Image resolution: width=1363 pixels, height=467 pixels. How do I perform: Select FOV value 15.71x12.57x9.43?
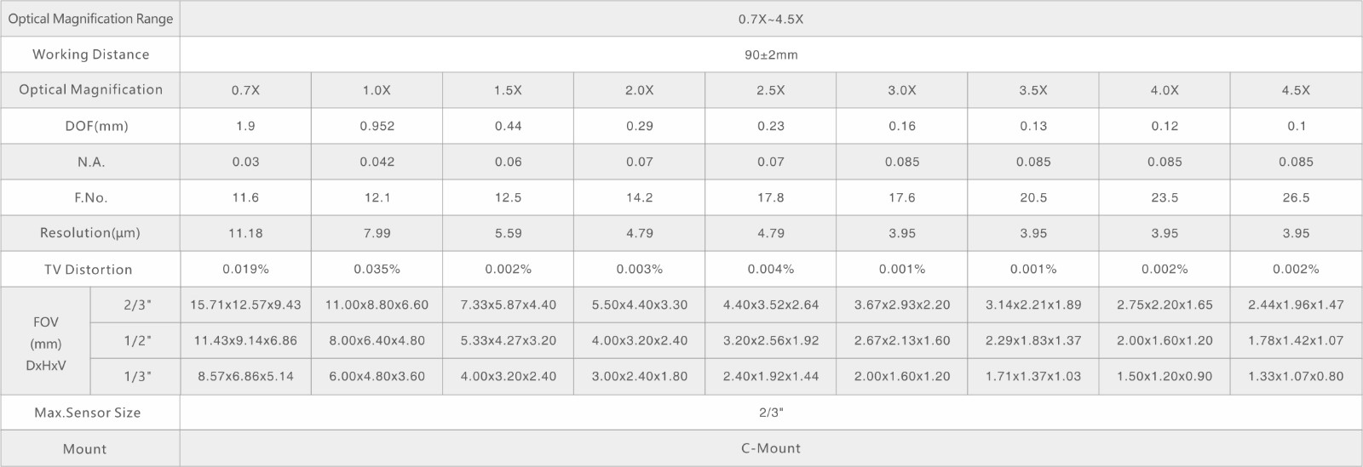click(246, 305)
